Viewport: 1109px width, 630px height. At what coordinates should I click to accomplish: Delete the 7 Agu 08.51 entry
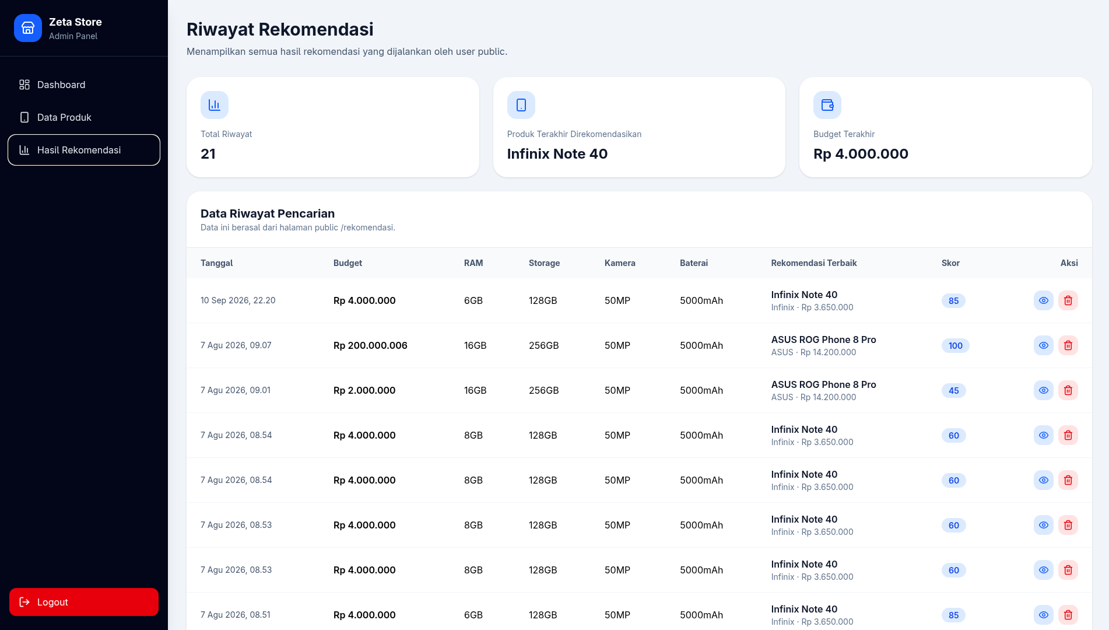click(x=1068, y=615)
